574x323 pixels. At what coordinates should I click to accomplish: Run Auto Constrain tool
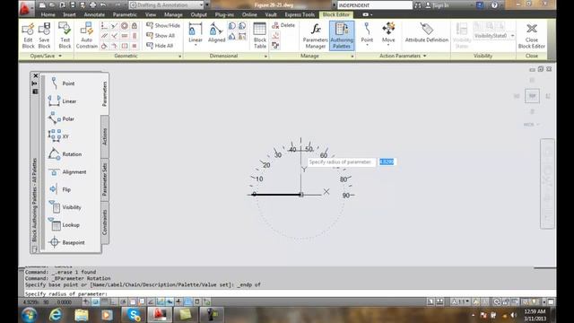(x=87, y=36)
